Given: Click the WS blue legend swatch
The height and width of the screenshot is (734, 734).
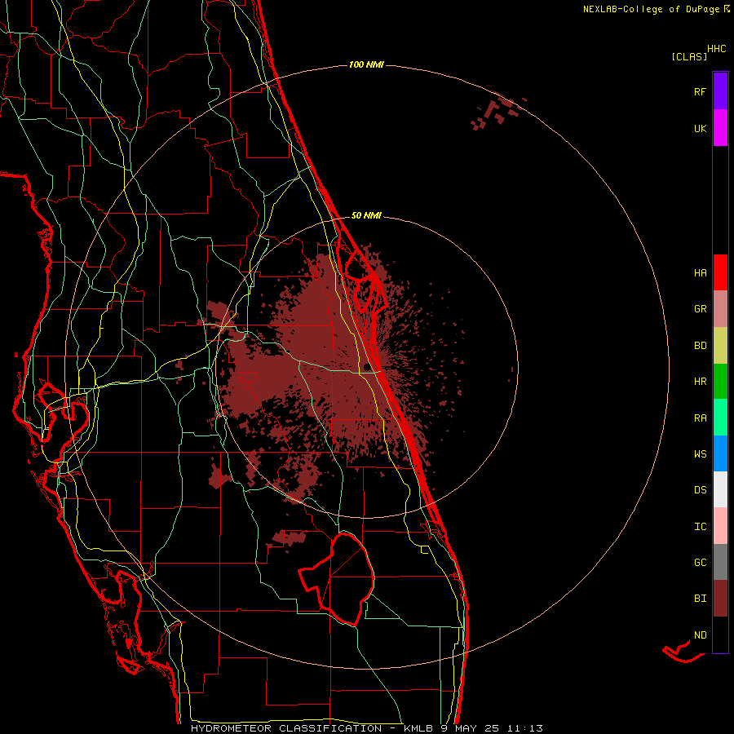Looking at the screenshot, I should (720, 453).
